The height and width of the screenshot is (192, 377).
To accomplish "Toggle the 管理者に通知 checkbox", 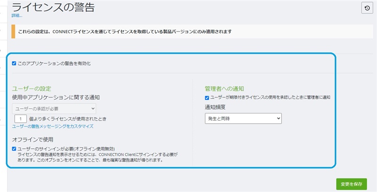I will [207, 98].
